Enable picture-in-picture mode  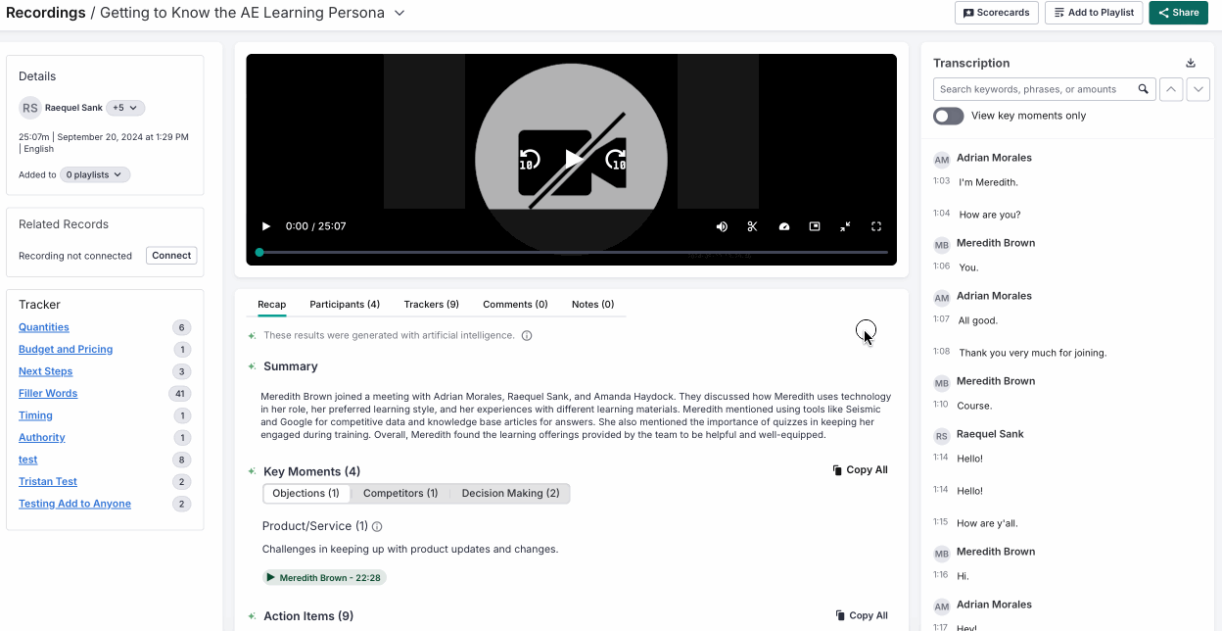click(815, 226)
